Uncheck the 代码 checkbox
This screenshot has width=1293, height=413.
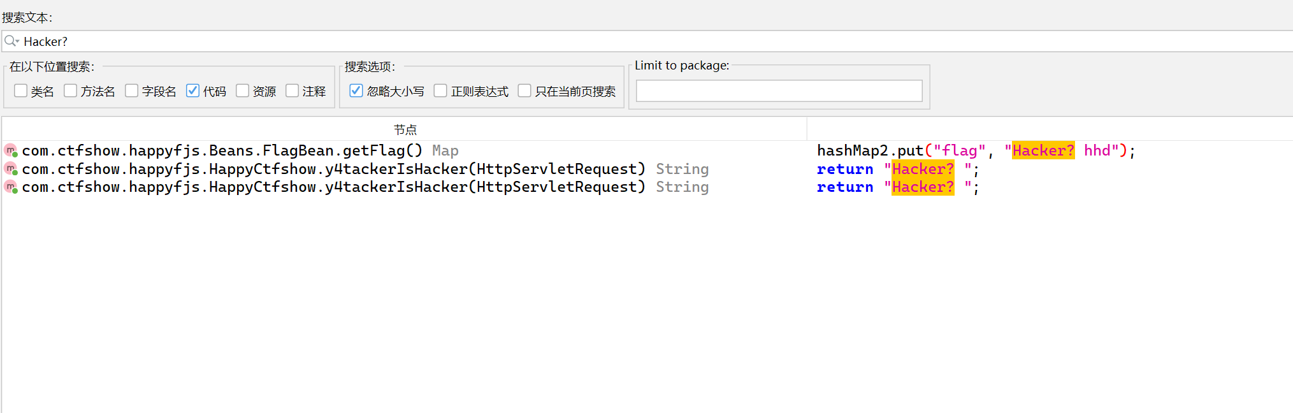[x=192, y=91]
